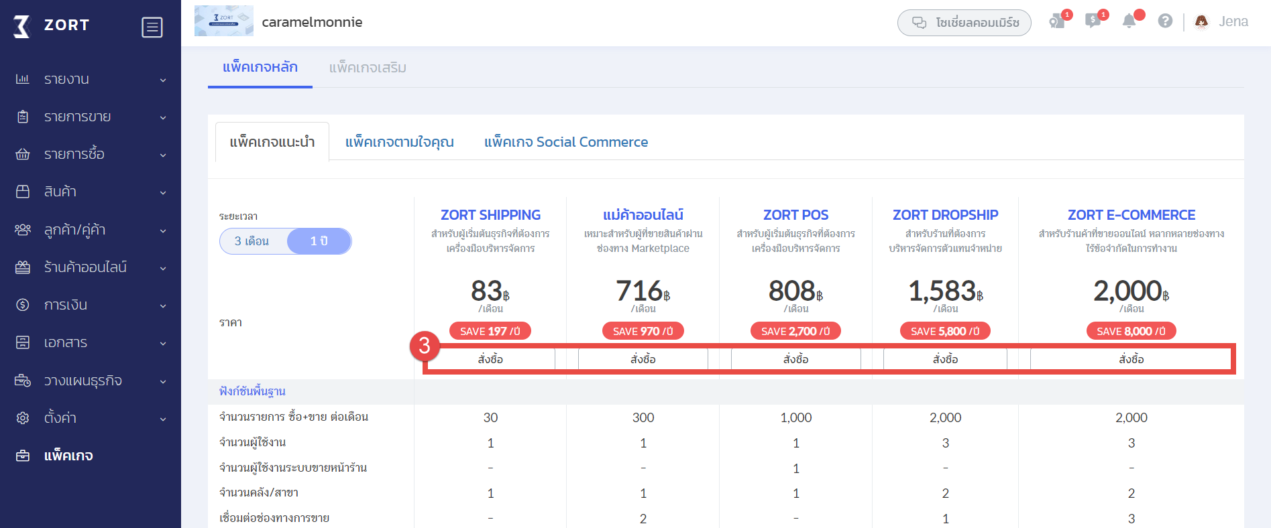This screenshot has width=1271, height=528.
Task: Click the purchase basket icon
Action: point(23,154)
